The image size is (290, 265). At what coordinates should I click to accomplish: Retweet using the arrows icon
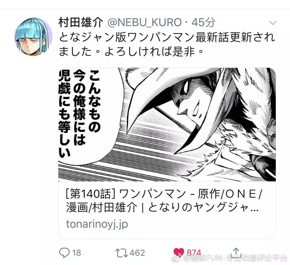(121, 253)
